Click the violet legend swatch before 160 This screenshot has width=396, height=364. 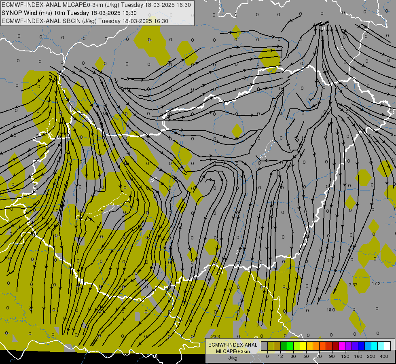(x=355, y=346)
